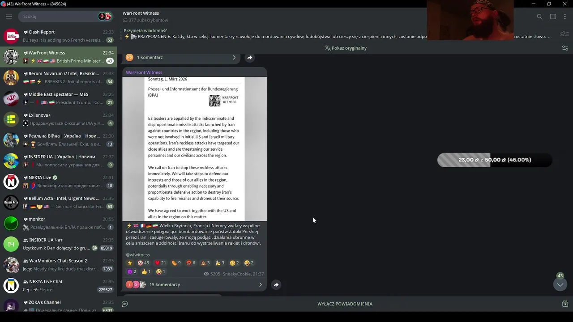The image size is (573, 322).
Task: Click Exilenova+ green avatar
Action: pyautogui.click(x=11, y=119)
